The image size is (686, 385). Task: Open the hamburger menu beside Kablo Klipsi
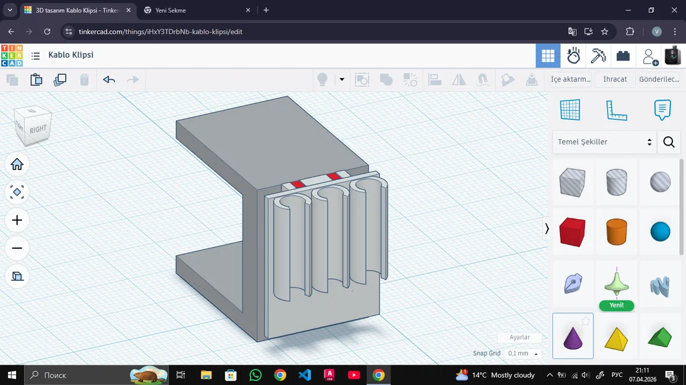pos(36,56)
